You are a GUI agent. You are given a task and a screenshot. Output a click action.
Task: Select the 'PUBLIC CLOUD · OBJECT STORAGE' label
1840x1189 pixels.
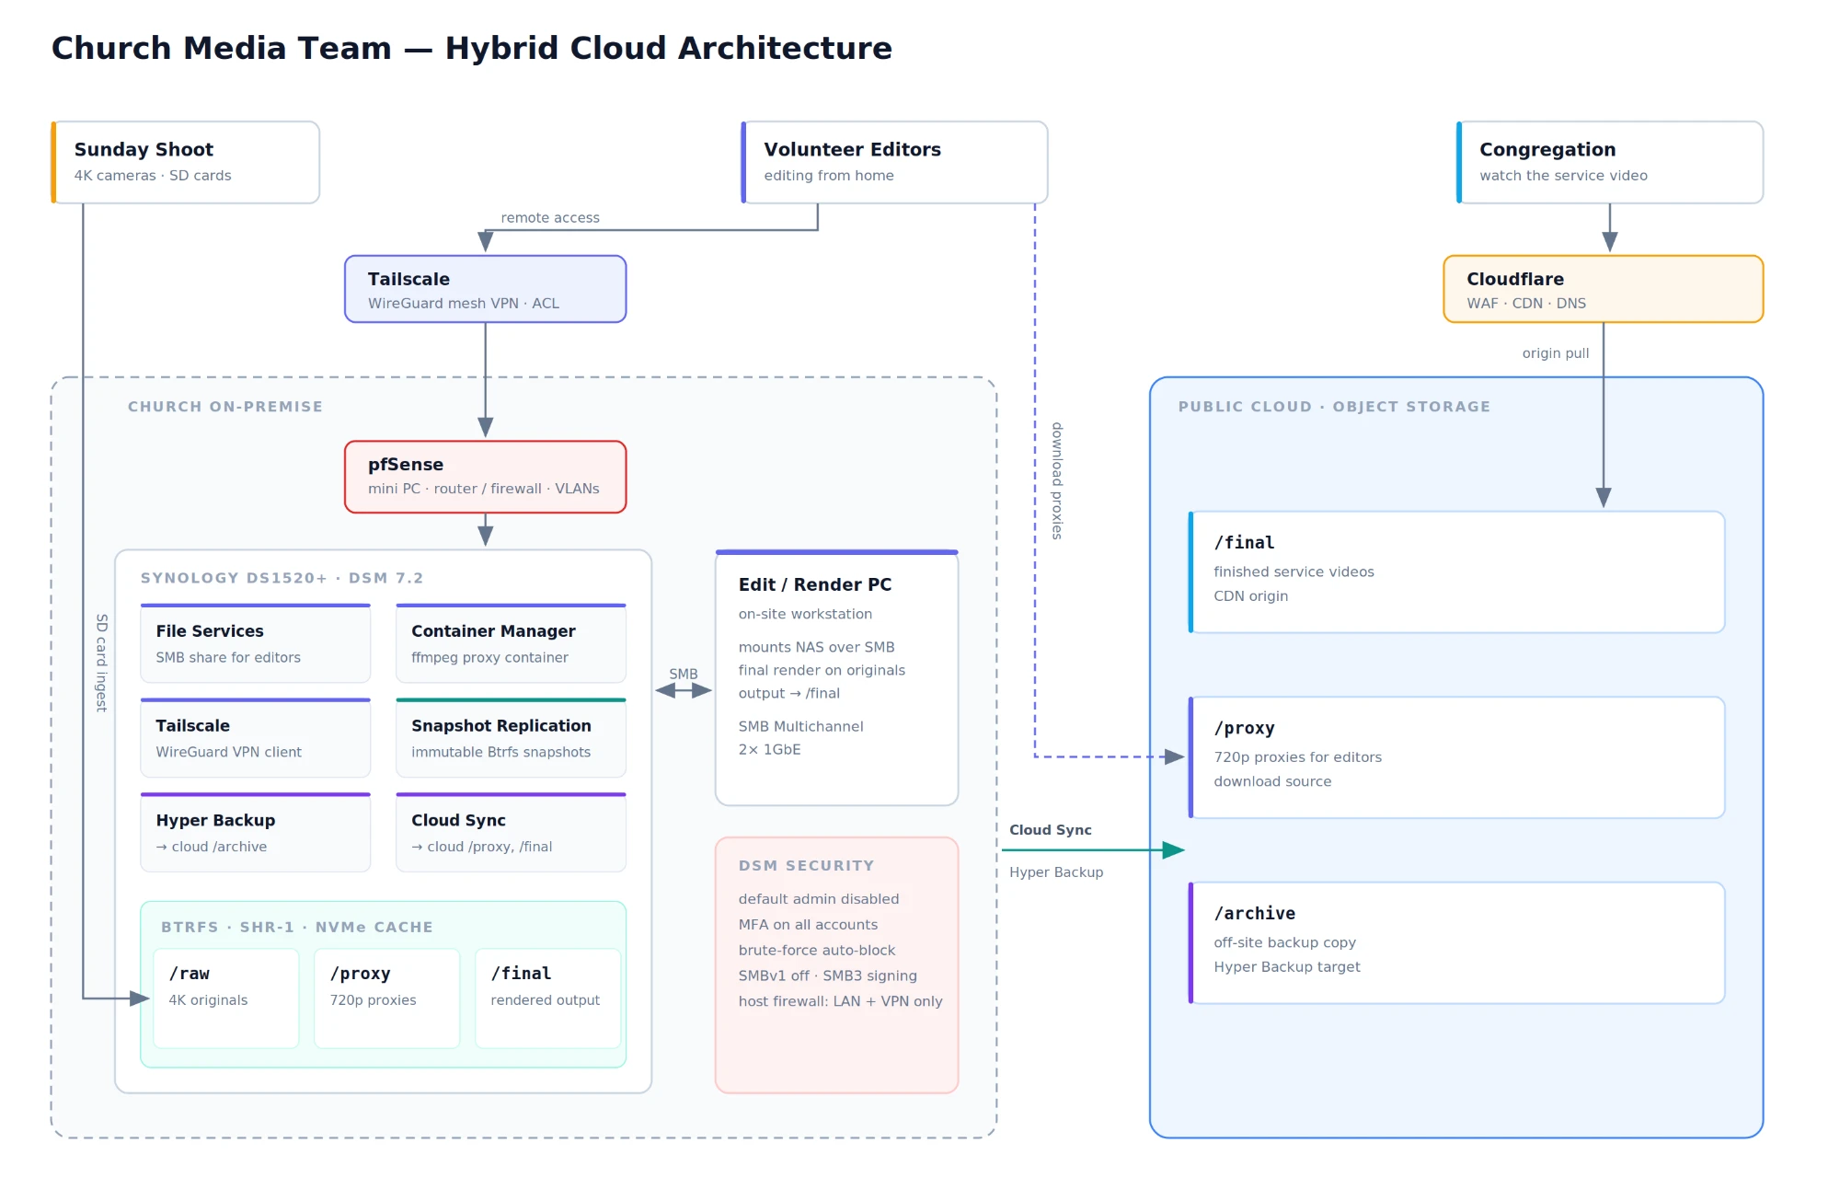tap(1334, 407)
